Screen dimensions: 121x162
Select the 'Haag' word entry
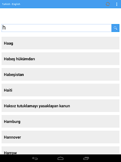[x=60, y=43]
